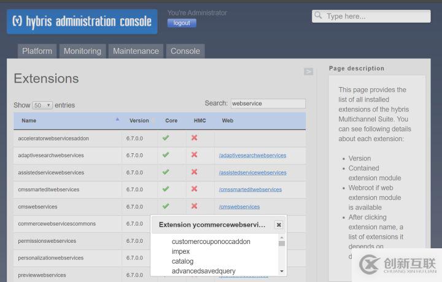The width and height of the screenshot is (442, 282).
Task: Click the search magnifier icon in top bar
Action: point(319,16)
